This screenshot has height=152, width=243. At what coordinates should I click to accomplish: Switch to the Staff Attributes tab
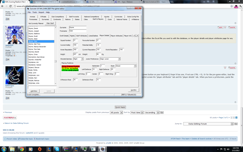[81, 36]
